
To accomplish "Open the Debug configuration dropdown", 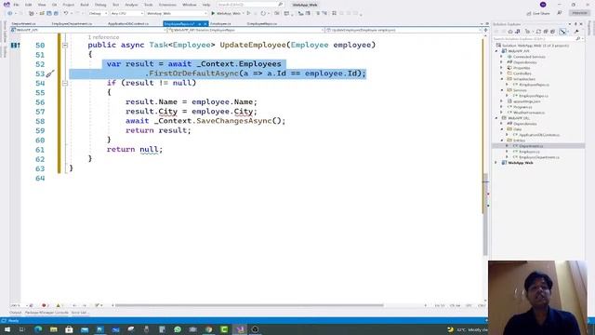I will [x=98, y=13].
